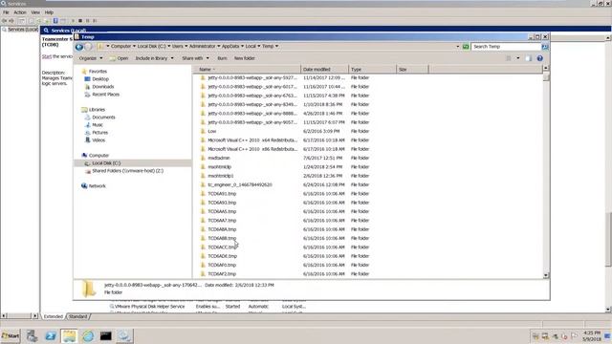Open the Views options dropdown arrow
The height and width of the screenshot is (344, 612).
(x=518, y=58)
